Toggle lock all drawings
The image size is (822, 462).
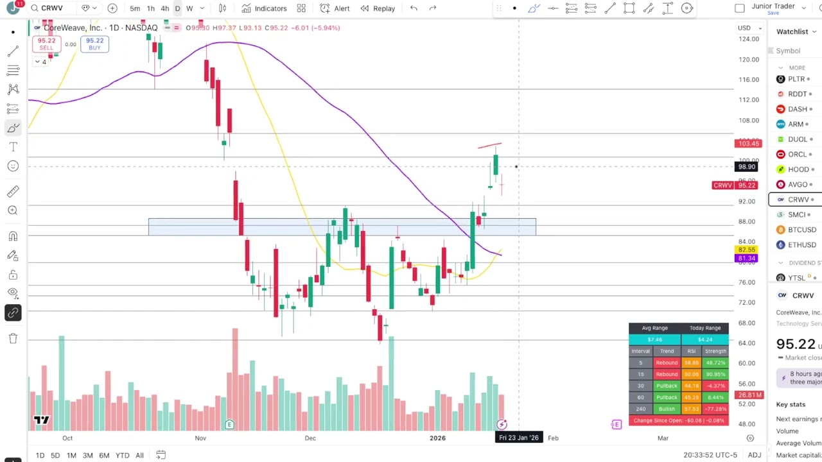click(13, 275)
